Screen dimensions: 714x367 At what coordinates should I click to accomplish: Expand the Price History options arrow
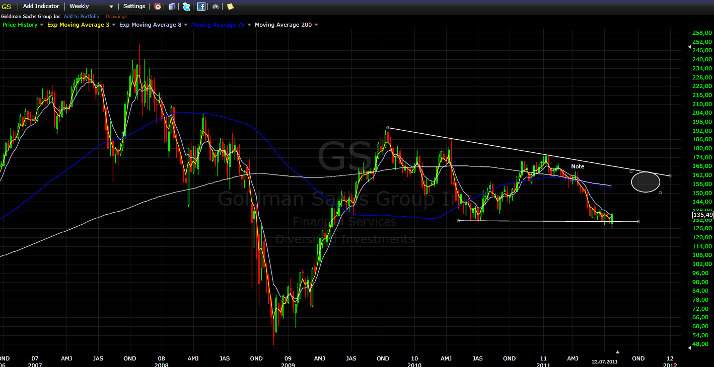[42, 25]
